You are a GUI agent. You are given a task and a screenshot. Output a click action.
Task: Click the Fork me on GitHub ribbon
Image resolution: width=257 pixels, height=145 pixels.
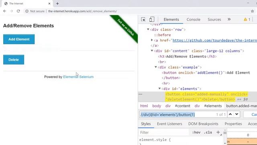pos(126,27)
